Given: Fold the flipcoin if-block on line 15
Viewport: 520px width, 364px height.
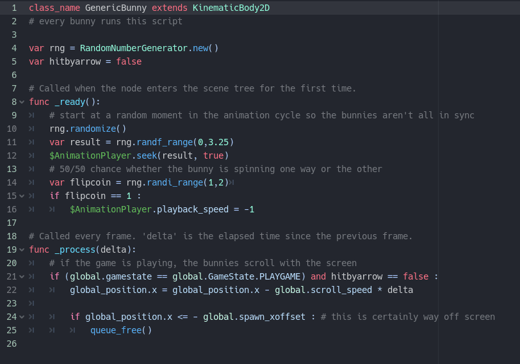Looking at the screenshot, I should (x=22, y=196).
